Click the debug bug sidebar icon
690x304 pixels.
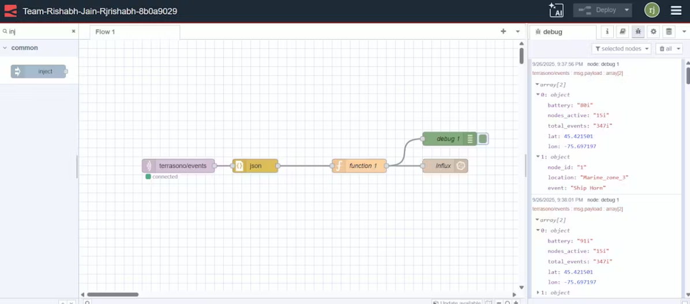click(x=638, y=32)
